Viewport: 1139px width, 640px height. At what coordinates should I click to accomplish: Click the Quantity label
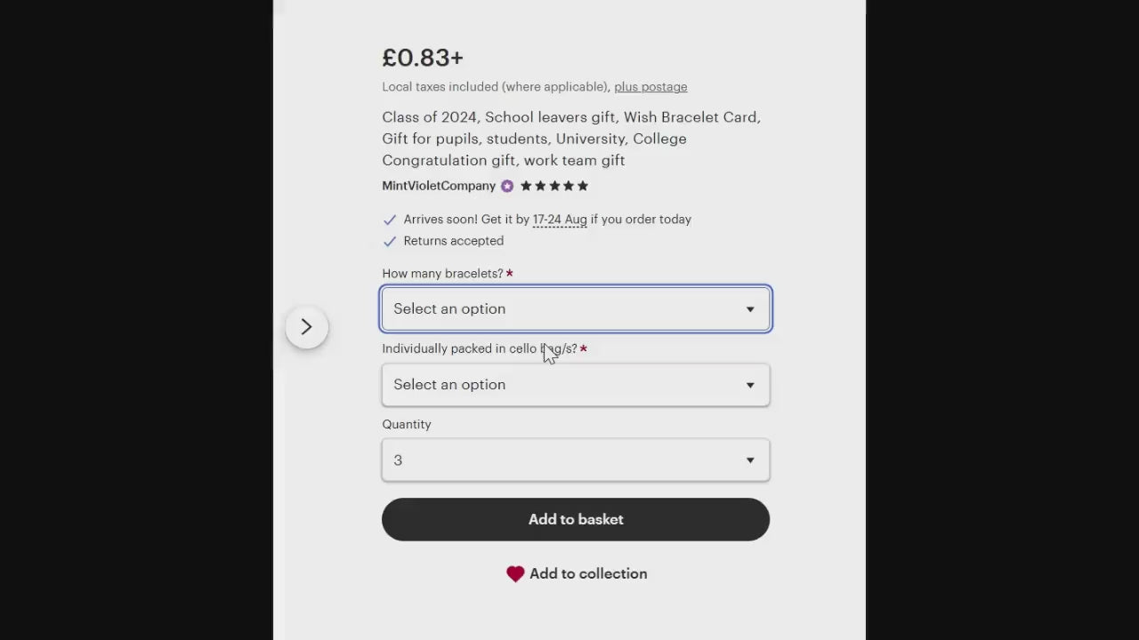coord(407,425)
